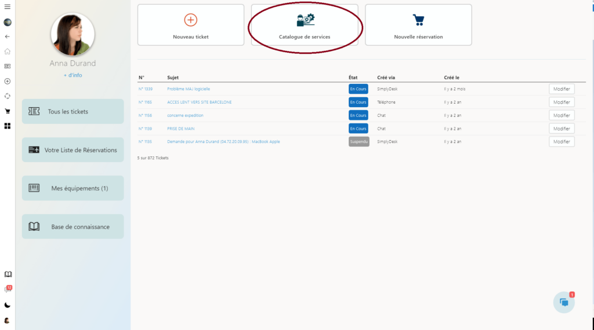Open the hamburger menu in the sidebar

click(x=8, y=7)
